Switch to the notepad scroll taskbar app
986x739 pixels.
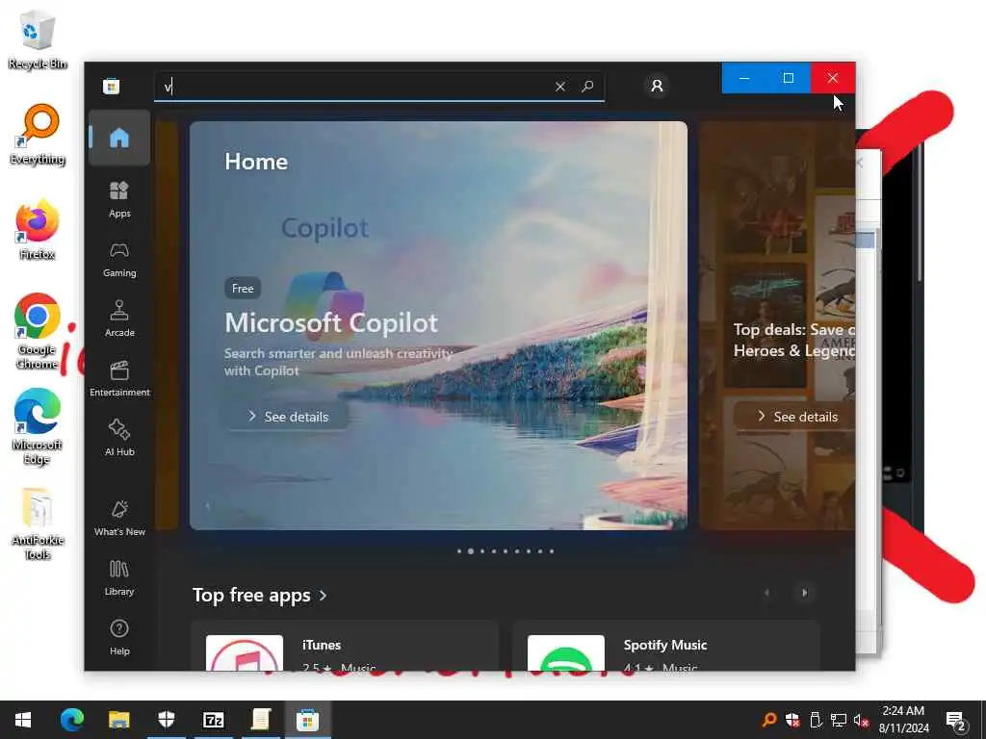coord(260,720)
